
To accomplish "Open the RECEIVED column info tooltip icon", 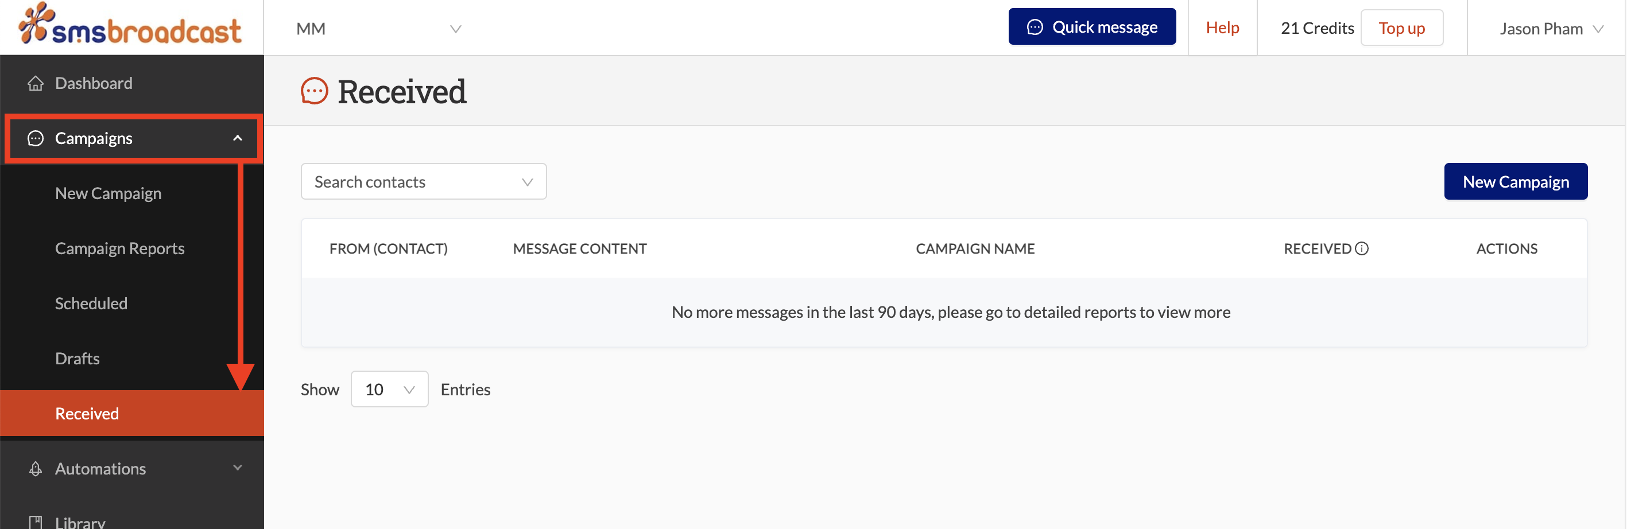I will click(1363, 248).
